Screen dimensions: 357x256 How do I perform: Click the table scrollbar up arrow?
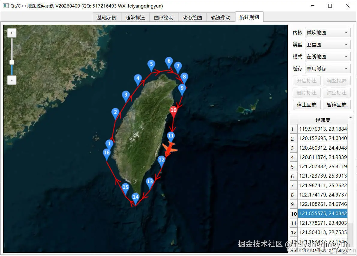(x=350, y=117)
